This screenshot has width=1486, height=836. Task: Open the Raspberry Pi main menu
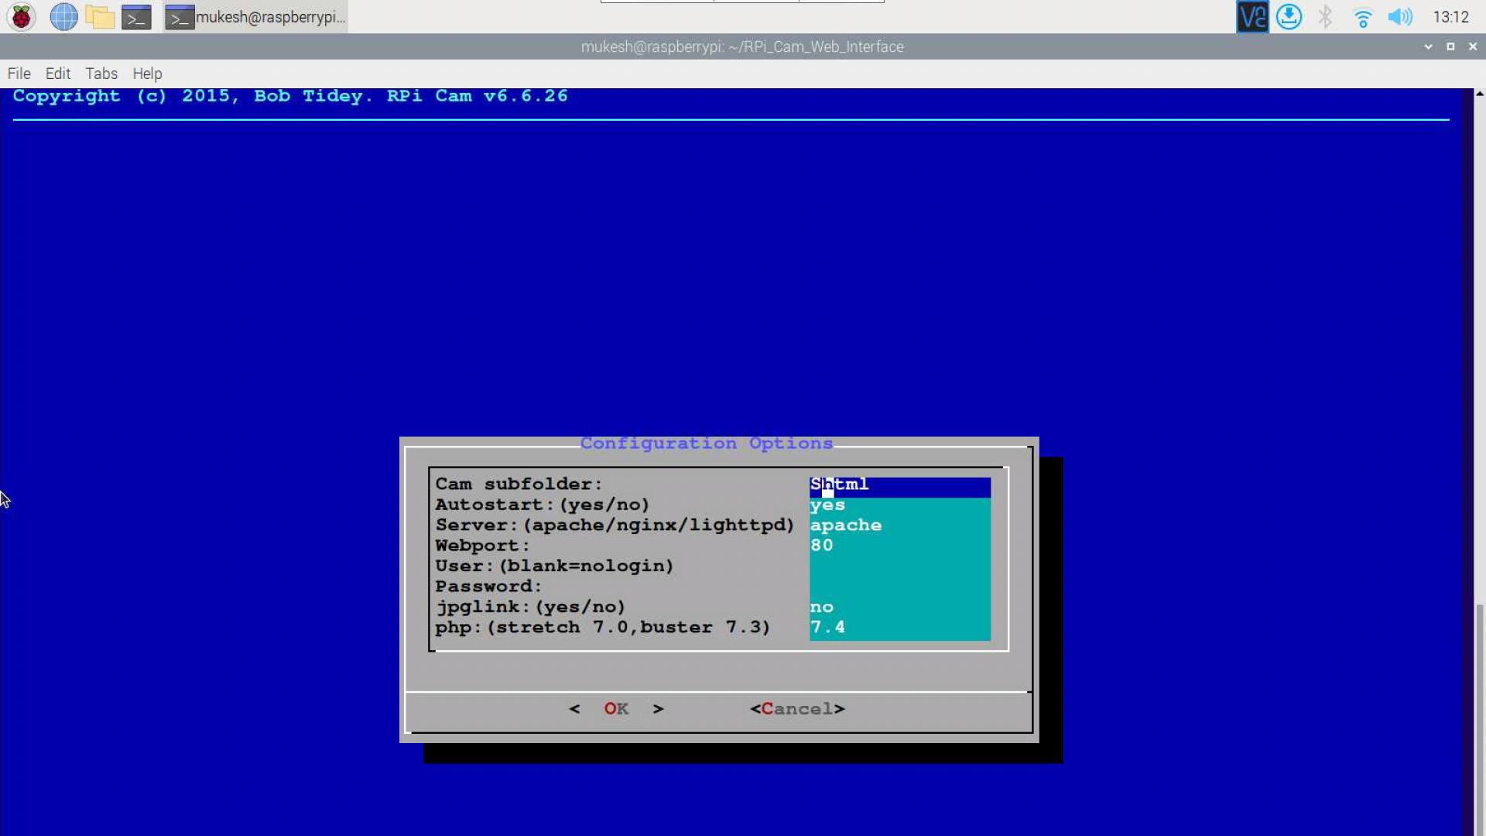coord(22,16)
